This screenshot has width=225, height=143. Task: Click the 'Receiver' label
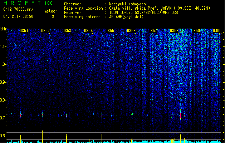click(x=73, y=13)
